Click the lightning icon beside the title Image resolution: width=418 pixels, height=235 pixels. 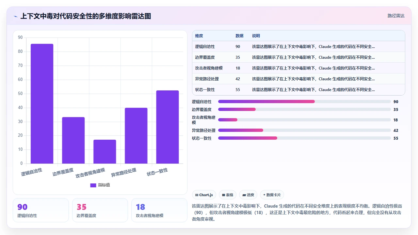pyautogui.click(x=15, y=16)
